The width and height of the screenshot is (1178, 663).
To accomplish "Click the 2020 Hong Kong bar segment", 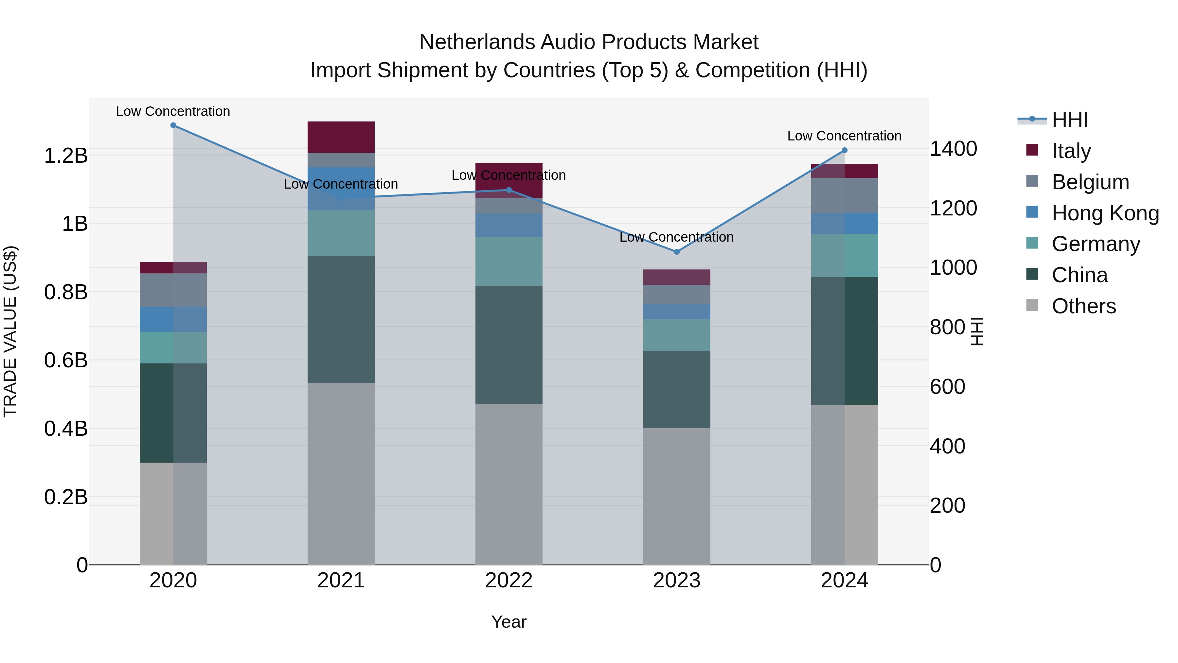I will pos(173,319).
